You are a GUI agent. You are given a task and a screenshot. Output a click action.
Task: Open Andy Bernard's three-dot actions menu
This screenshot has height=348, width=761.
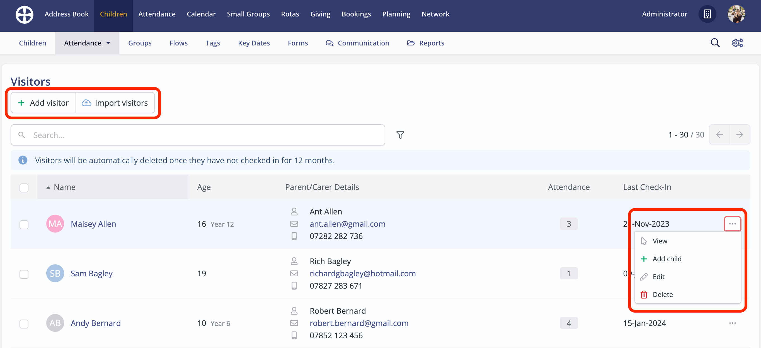pyautogui.click(x=732, y=323)
